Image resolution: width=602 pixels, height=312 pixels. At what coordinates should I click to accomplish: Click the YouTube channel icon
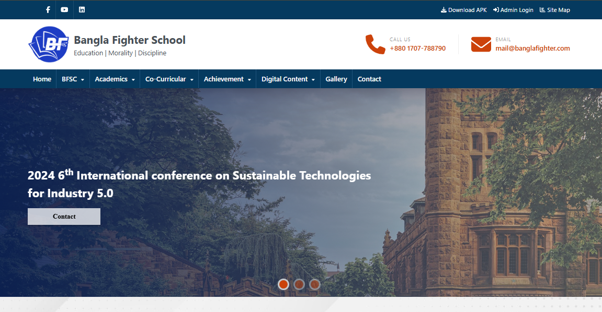click(64, 9)
